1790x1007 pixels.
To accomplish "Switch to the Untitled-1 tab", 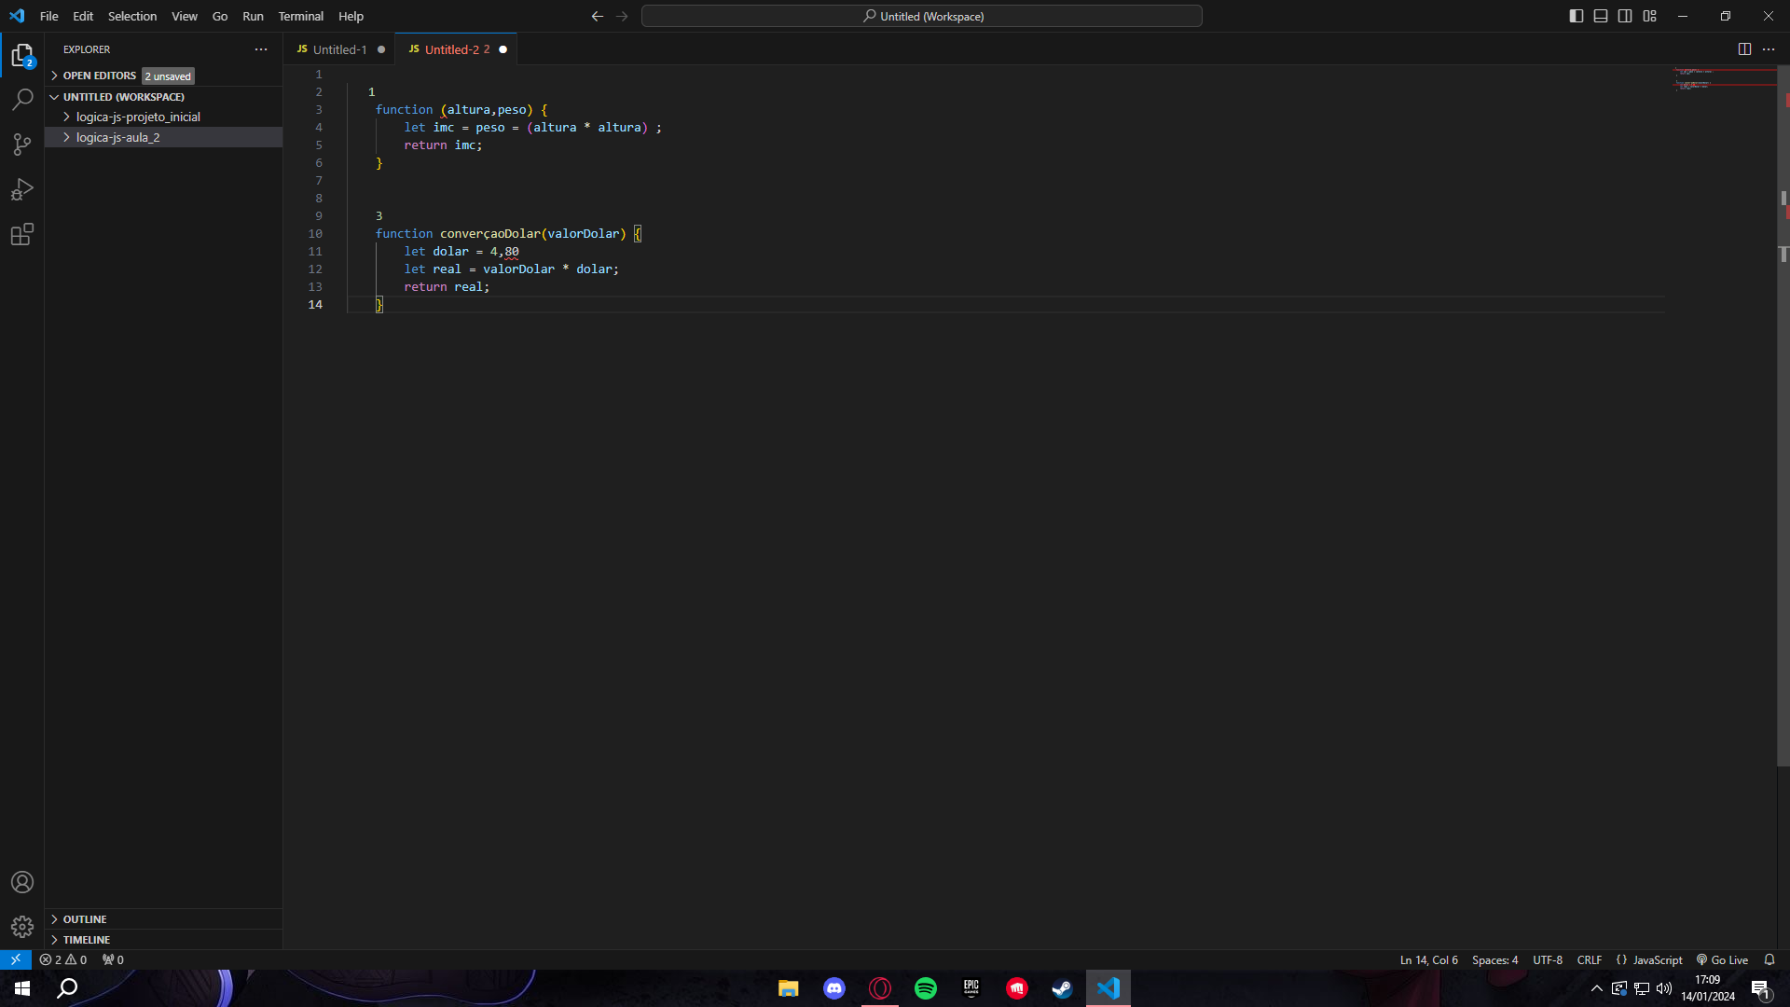I will (x=339, y=49).
